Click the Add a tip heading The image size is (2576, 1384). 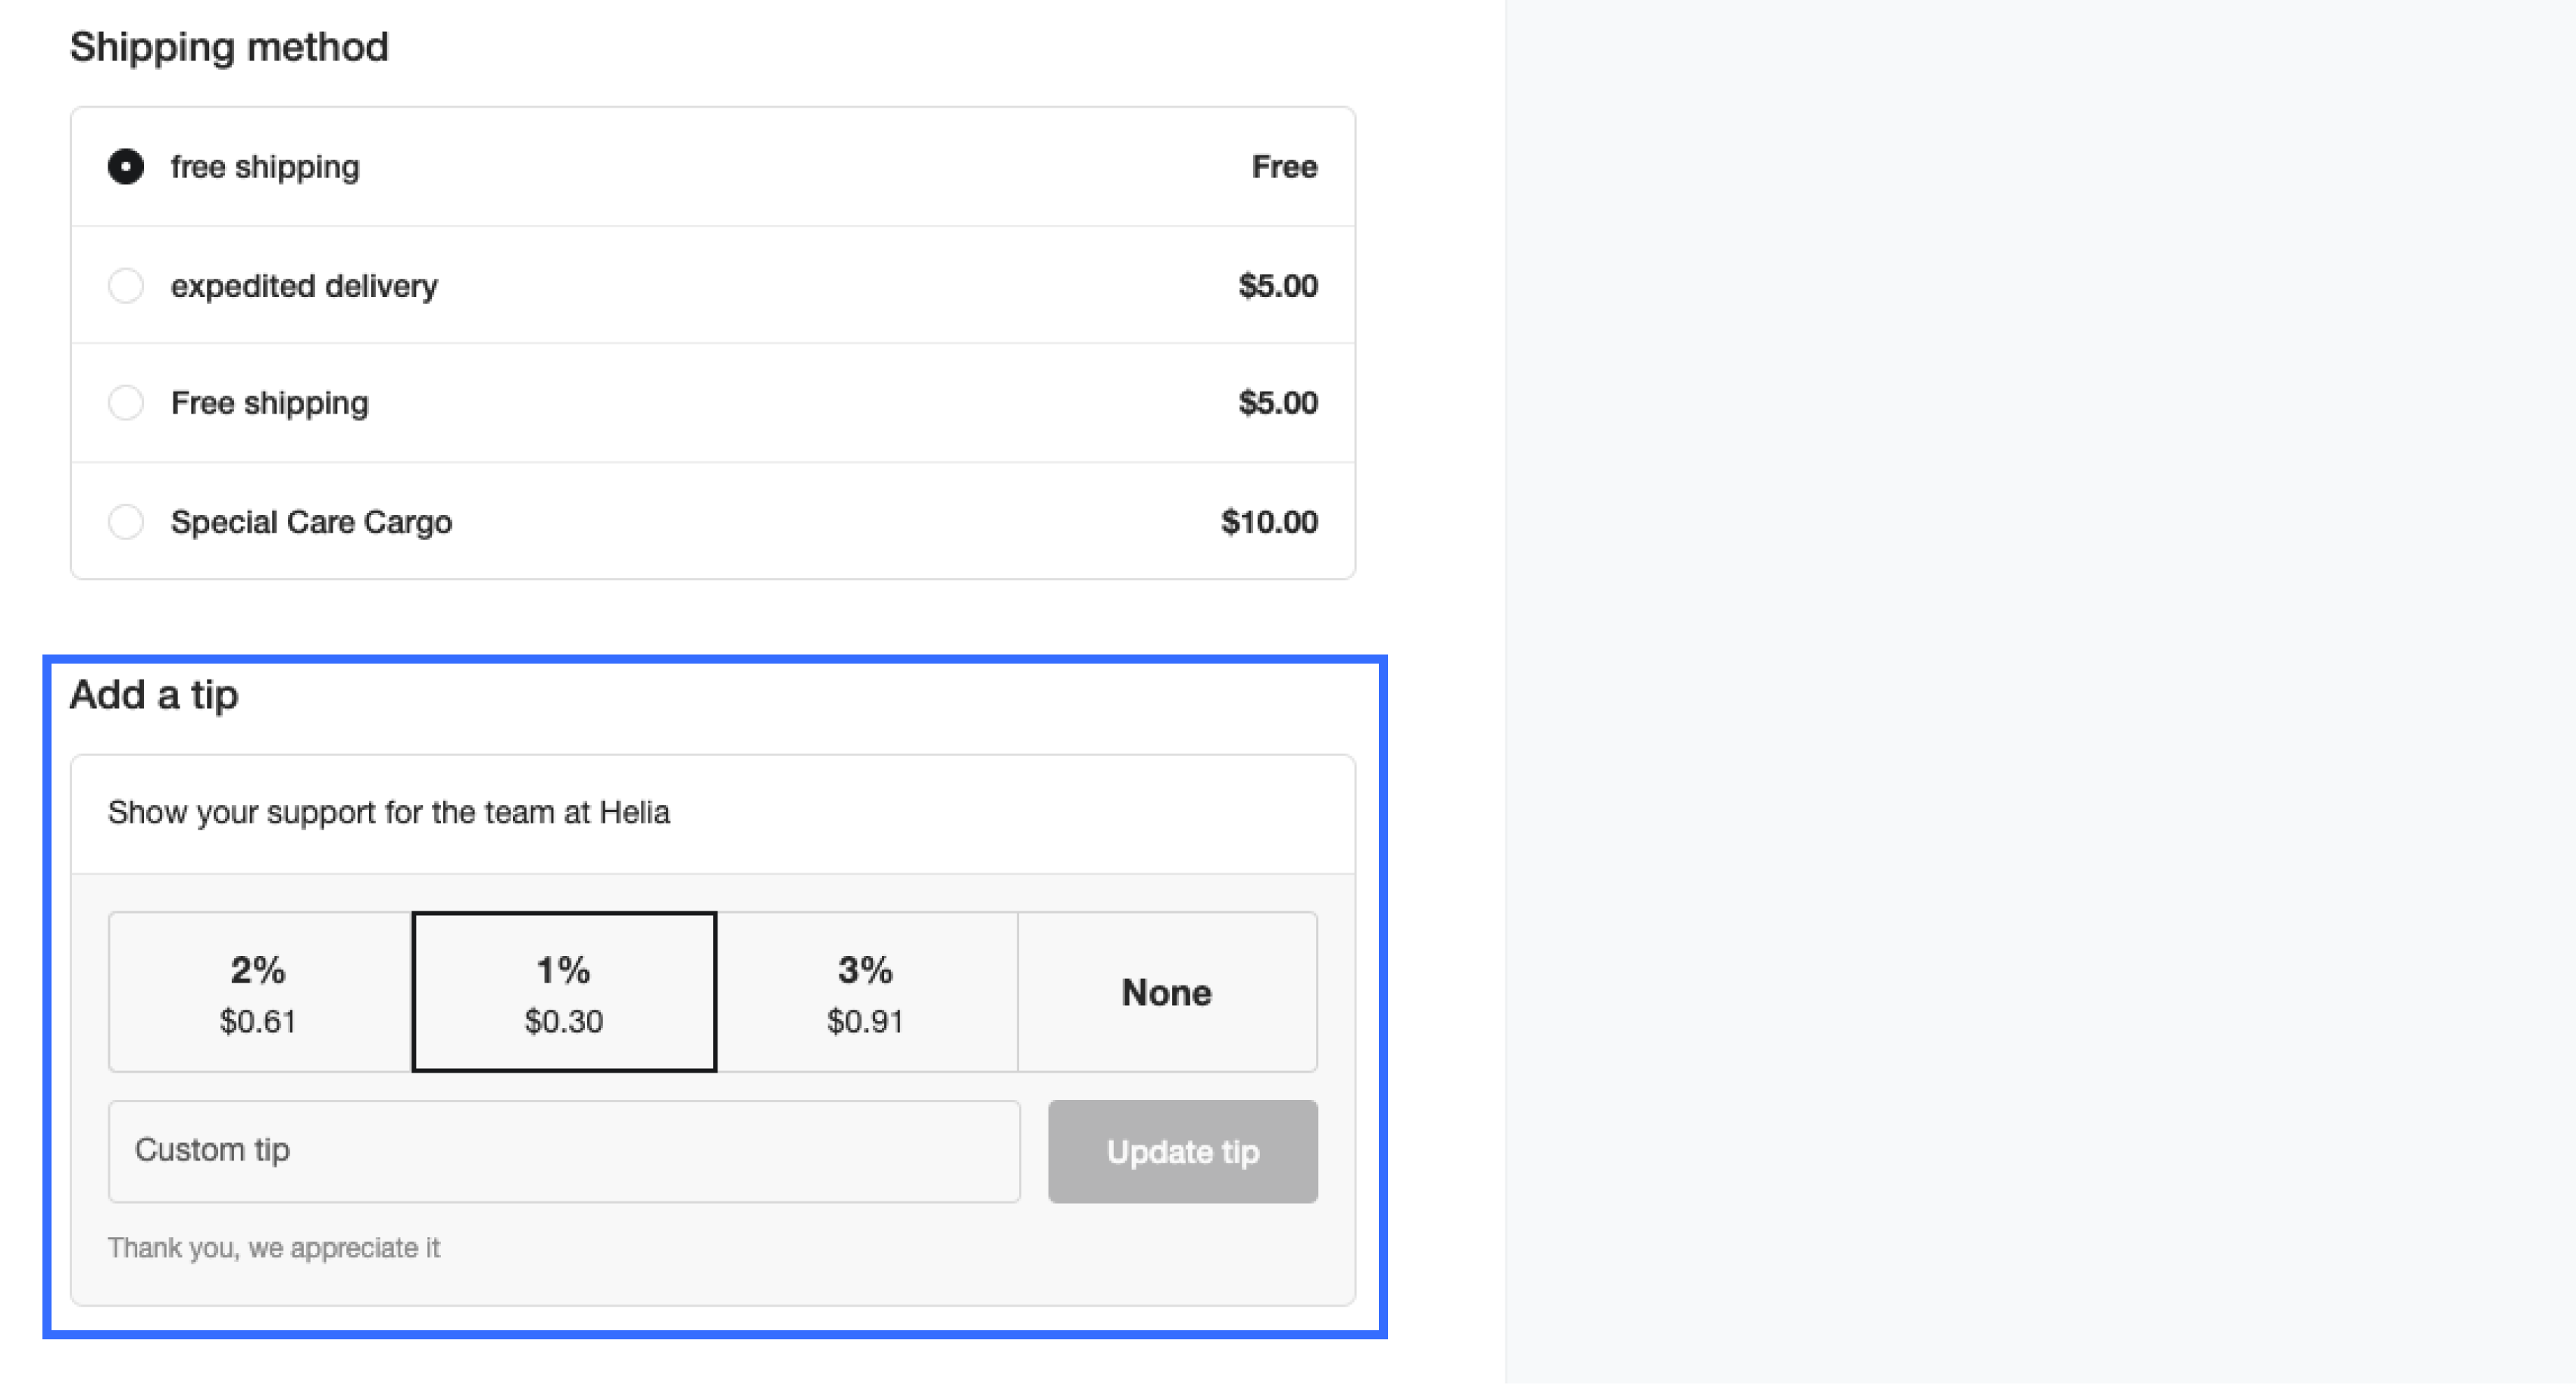point(154,695)
